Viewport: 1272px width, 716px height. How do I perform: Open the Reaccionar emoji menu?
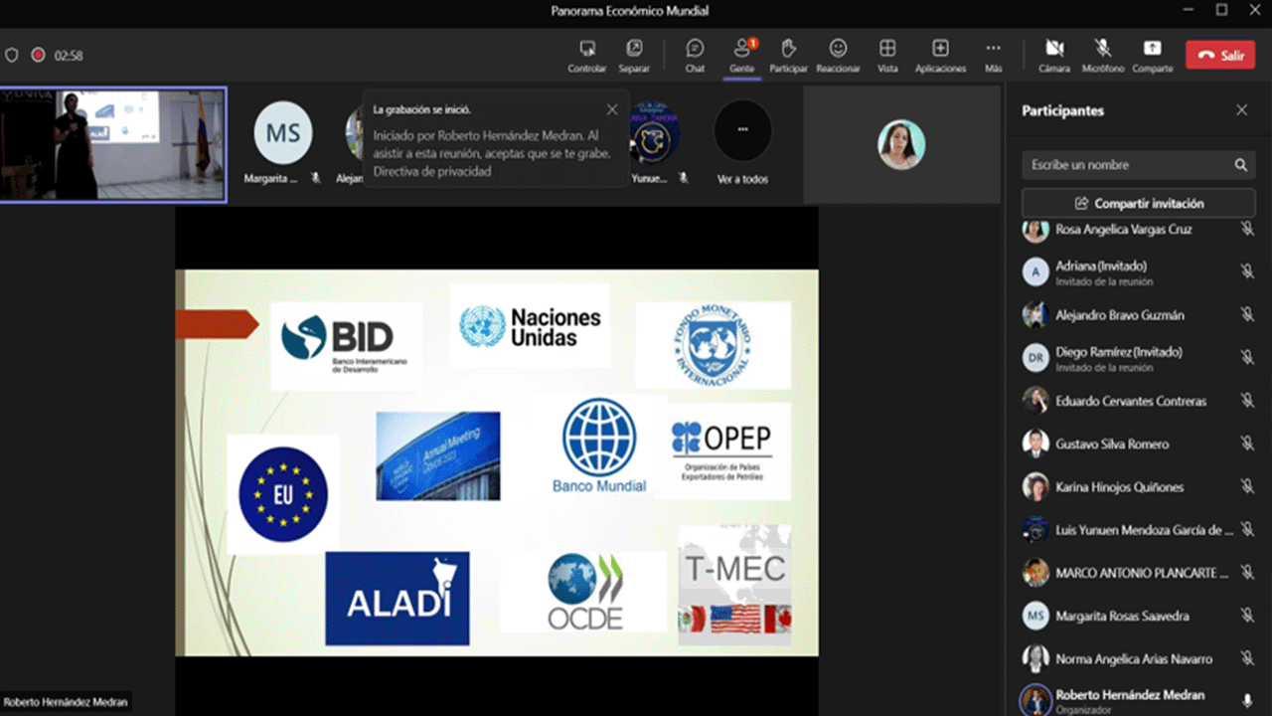838,56
